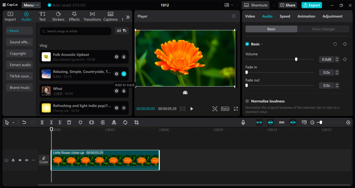The image size is (355, 188).
Task: Switch to the Text tab
Action: [42, 16]
